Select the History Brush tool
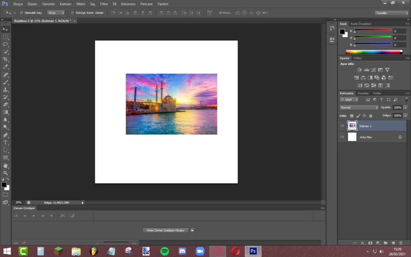Image resolution: width=411 pixels, height=257 pixels. coord(5,97)
